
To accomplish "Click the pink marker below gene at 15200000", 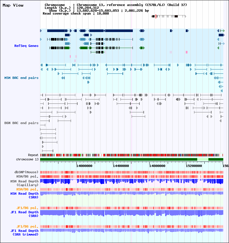I will [187, 52].
